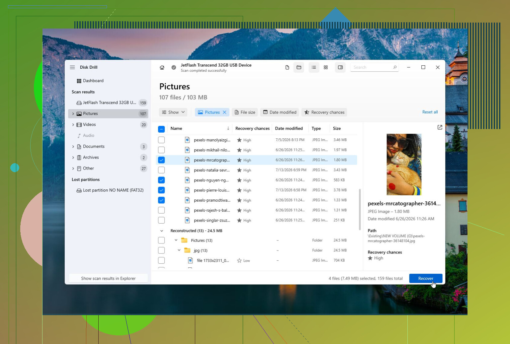
Task: Click the Reset all link
Action: [x=430, y=112]
